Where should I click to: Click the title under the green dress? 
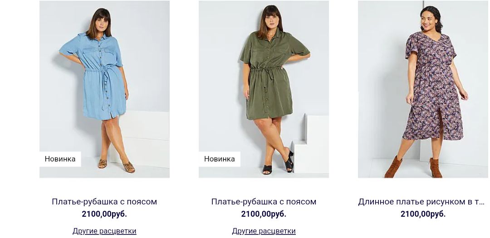coord(264,202)
